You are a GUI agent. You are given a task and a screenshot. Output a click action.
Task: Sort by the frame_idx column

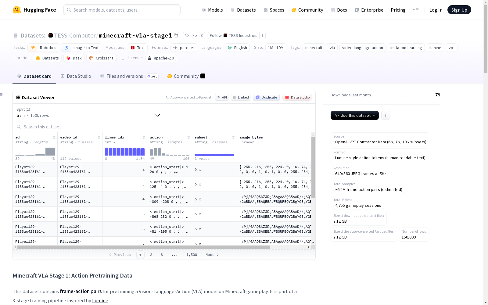pos(144,137)
